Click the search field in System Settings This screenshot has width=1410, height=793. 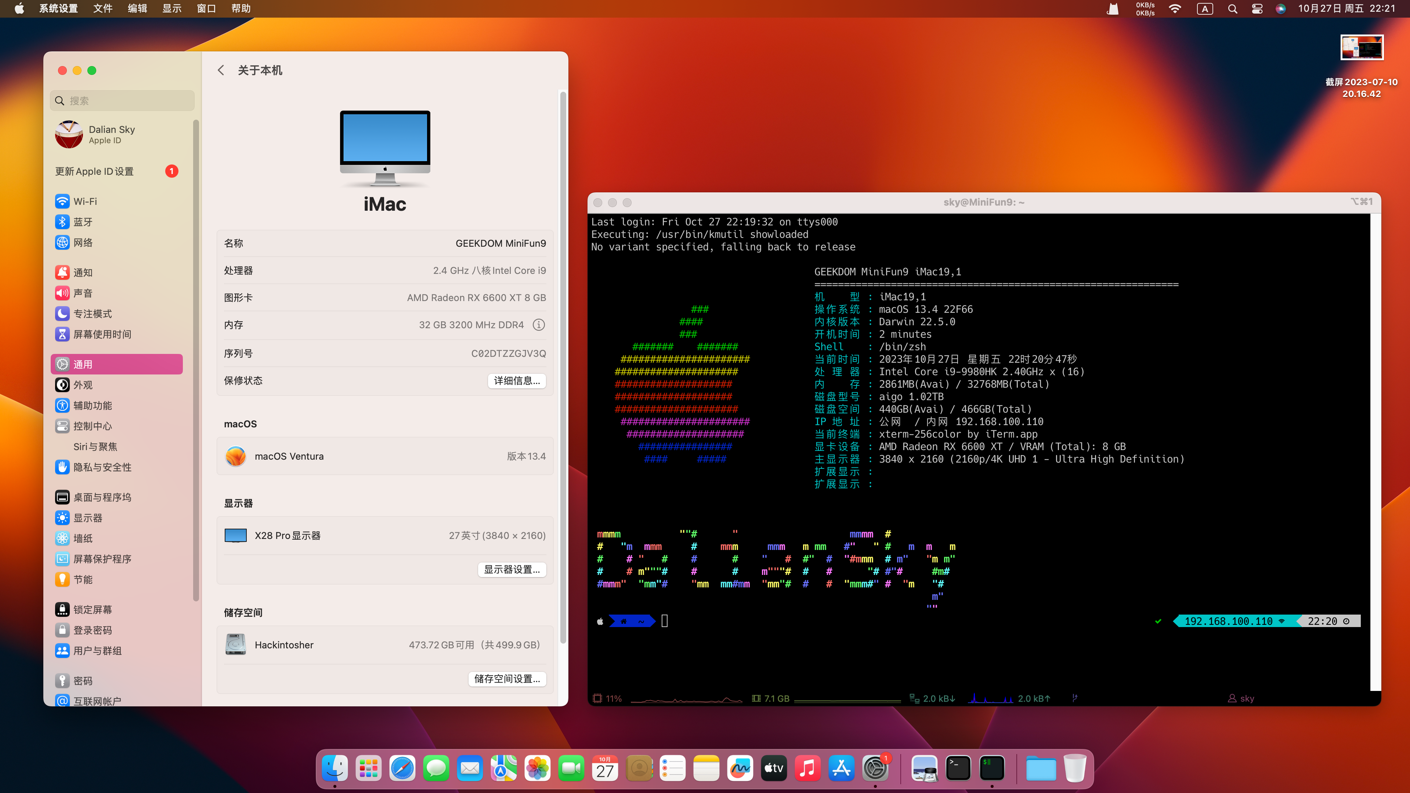click(123, 101)
